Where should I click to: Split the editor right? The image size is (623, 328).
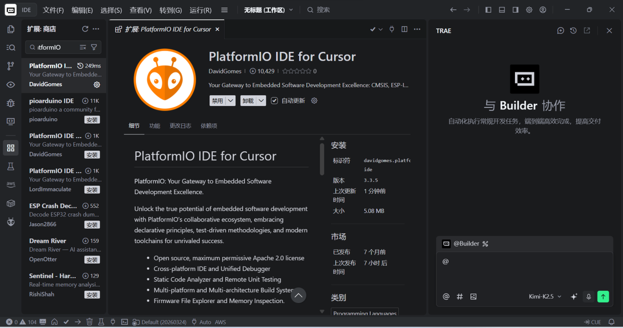[404, 29]
